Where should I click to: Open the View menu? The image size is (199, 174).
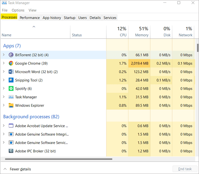pos(33,10)
